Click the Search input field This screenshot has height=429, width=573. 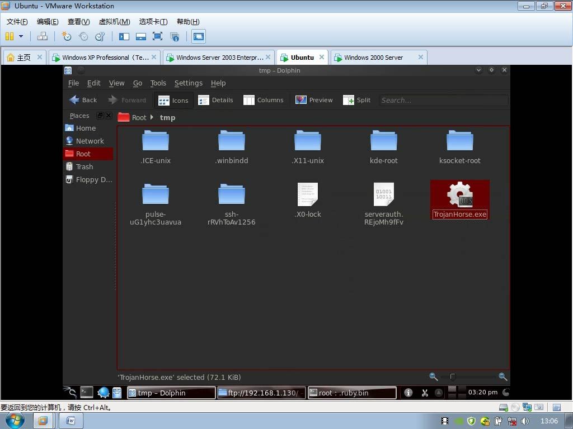pos(443,100)
